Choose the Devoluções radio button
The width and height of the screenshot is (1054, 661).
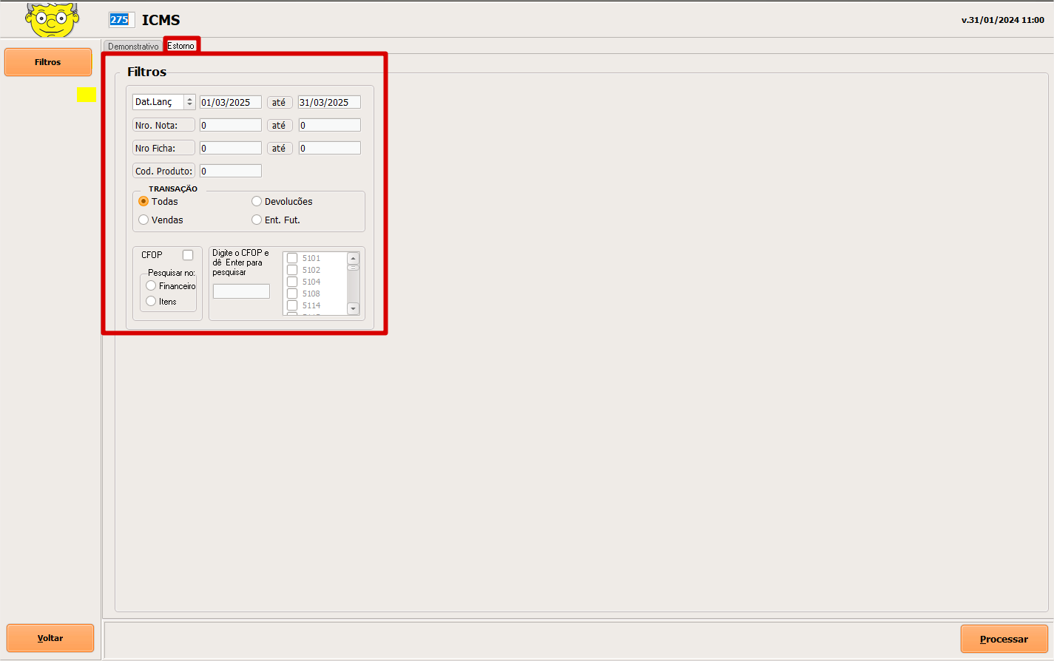(x=257, y=201)
